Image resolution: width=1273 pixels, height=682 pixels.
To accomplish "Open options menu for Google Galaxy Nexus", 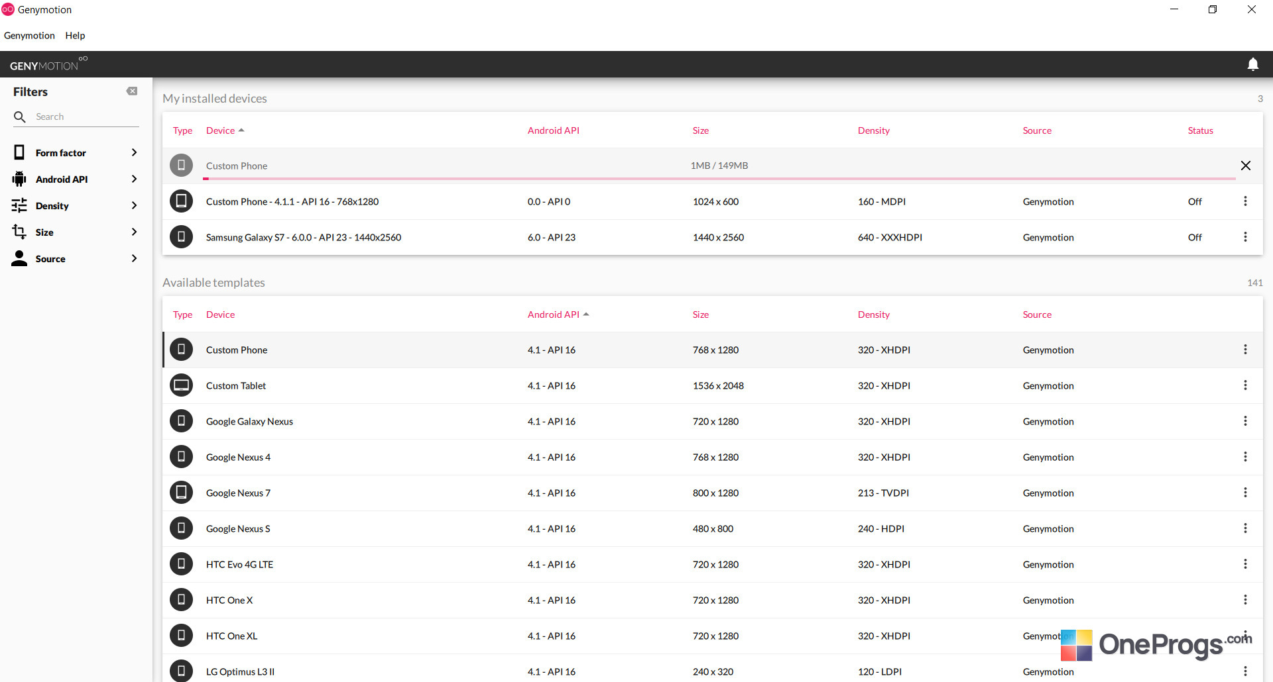I will tap(1245, 421).
